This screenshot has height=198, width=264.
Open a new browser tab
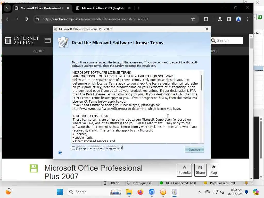coord(138,8)
